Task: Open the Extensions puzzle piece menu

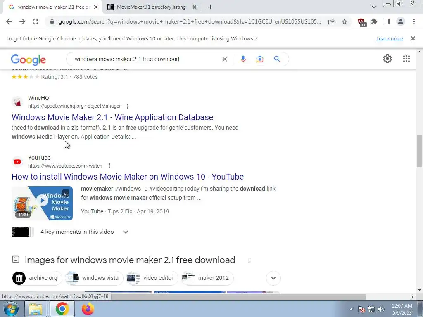Action: 374,21
